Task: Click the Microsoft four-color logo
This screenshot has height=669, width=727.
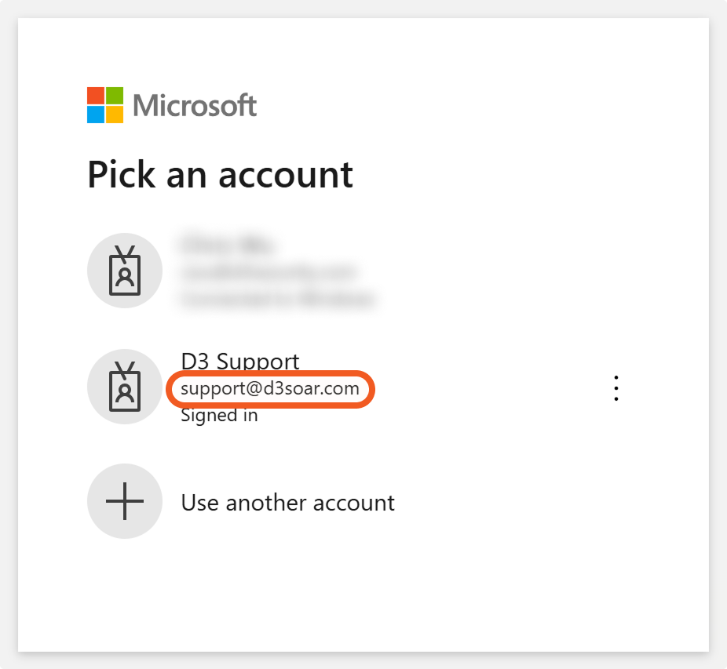Action: [105, 105]
